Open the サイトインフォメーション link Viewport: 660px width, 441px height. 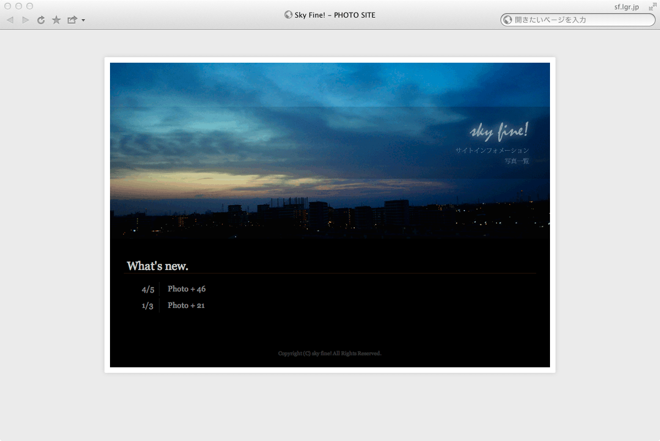492,150
